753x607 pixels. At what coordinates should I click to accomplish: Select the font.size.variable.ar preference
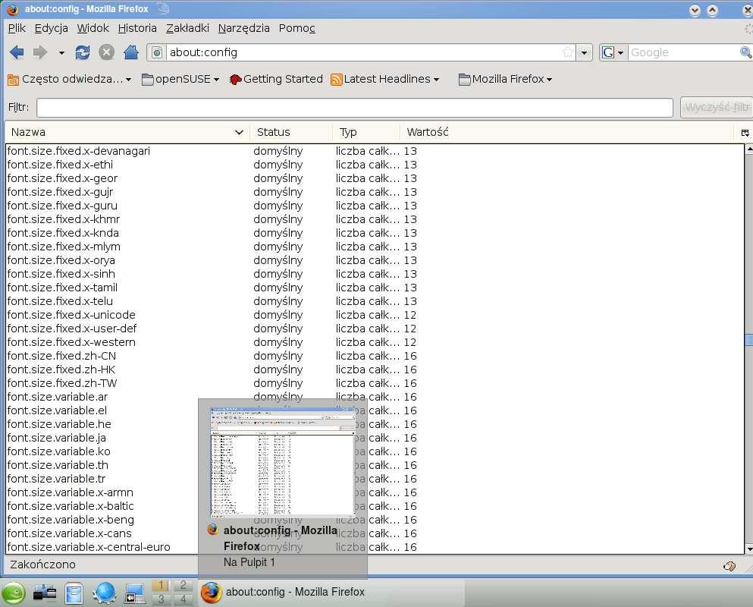coord(375,397)
